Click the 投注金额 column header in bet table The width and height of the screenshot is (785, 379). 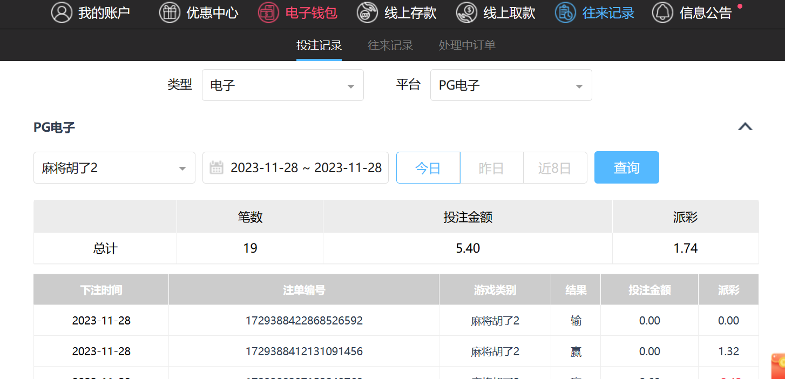click(x=649, y=290)
